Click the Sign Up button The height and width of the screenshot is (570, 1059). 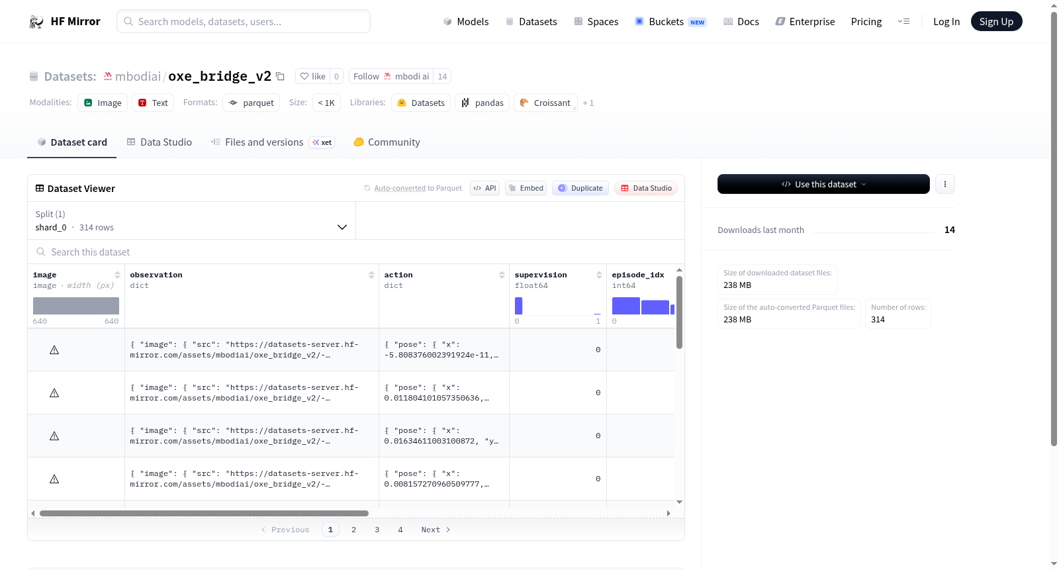point(996,22)
